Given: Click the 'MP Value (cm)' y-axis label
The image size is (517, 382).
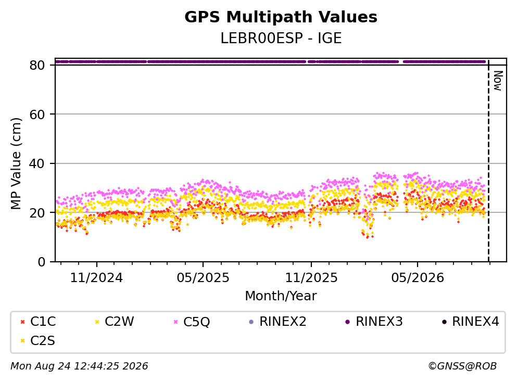Looking at the screenshot, I should click(16, 163).
